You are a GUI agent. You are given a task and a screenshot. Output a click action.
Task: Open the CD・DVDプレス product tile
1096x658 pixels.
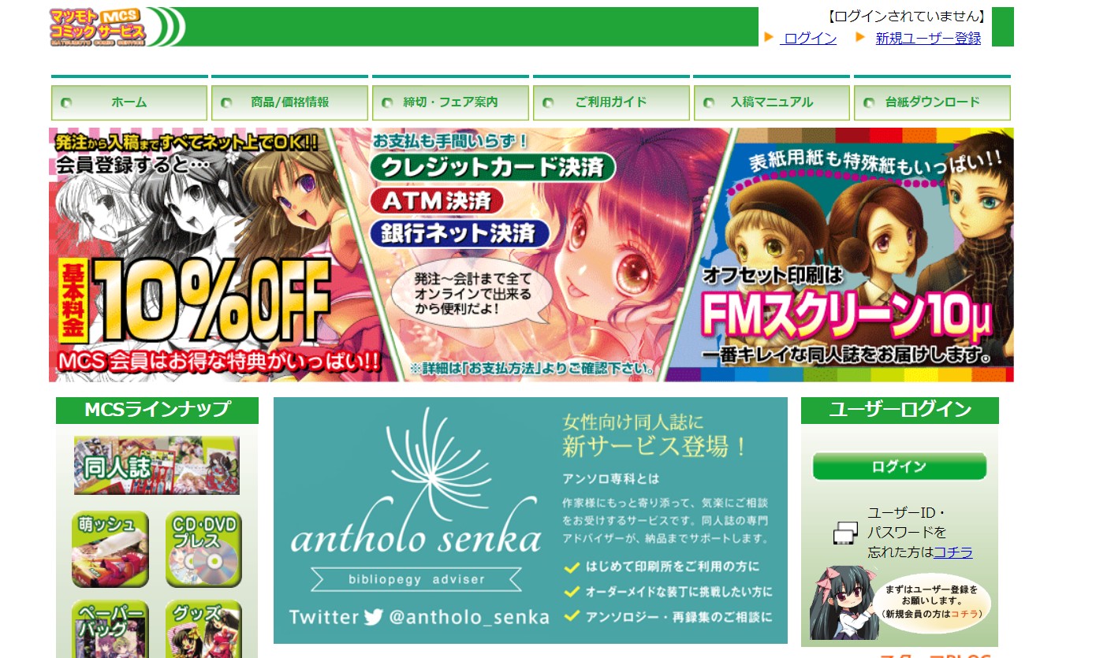tap(203, 550)
